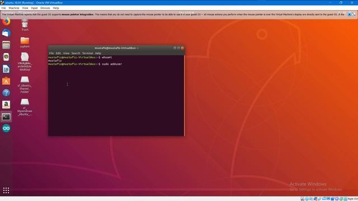Image resolution: width=358 pixels, height=201 pixels.
Task: Select the sayhom folder on the desktop
Action: [25, 42]
